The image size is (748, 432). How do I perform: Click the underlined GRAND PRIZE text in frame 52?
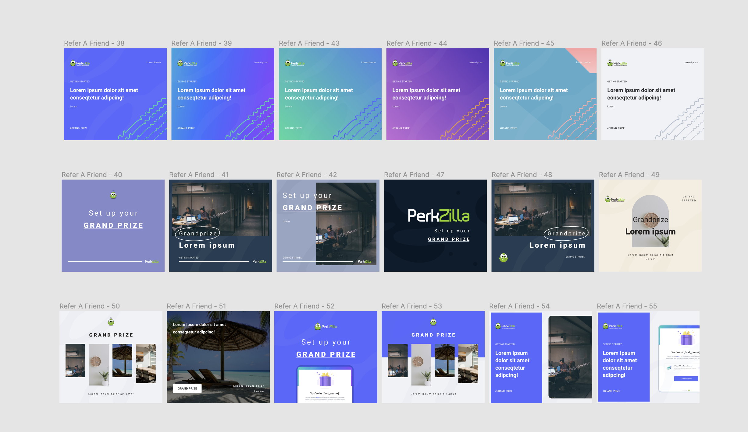coord(326,354)
